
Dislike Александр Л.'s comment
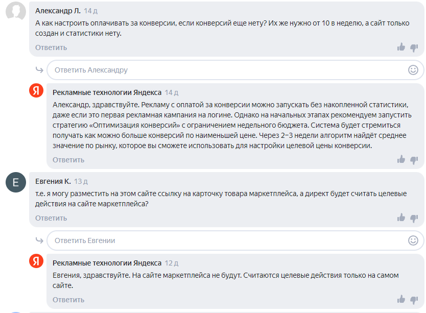414,47
